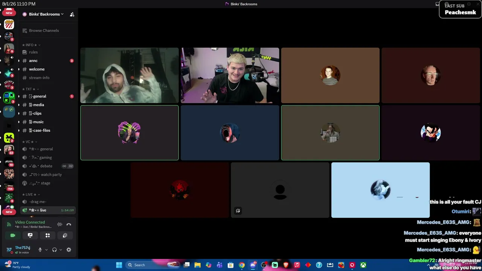This screenshot has width=482, height=271.
Task: Focus the hooded man's video tile
Action: [x=129, y=75]
